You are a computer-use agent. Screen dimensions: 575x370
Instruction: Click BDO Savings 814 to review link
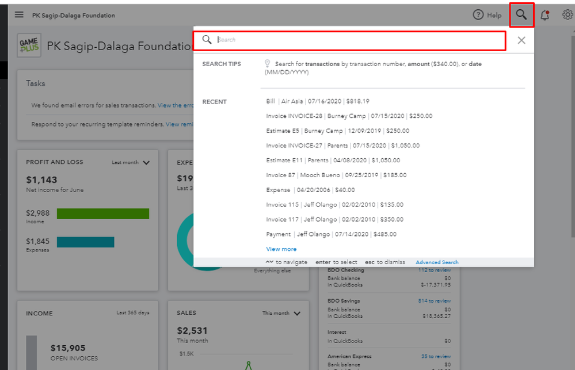coord(434,301)
